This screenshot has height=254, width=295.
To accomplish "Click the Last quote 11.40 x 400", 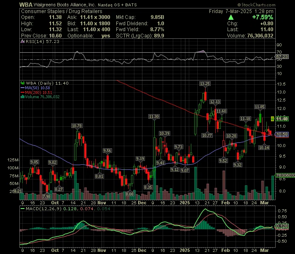I will click(97, 29).
